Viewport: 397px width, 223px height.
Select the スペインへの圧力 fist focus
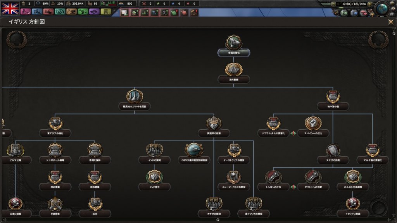[x=313, y=127]
